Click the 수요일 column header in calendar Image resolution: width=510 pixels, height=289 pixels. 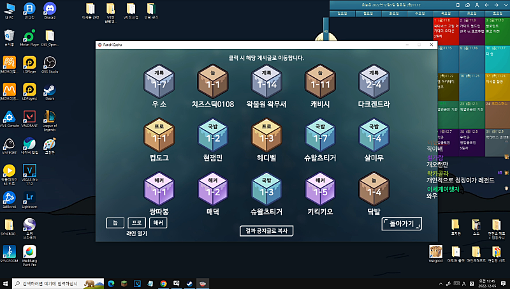420,13
